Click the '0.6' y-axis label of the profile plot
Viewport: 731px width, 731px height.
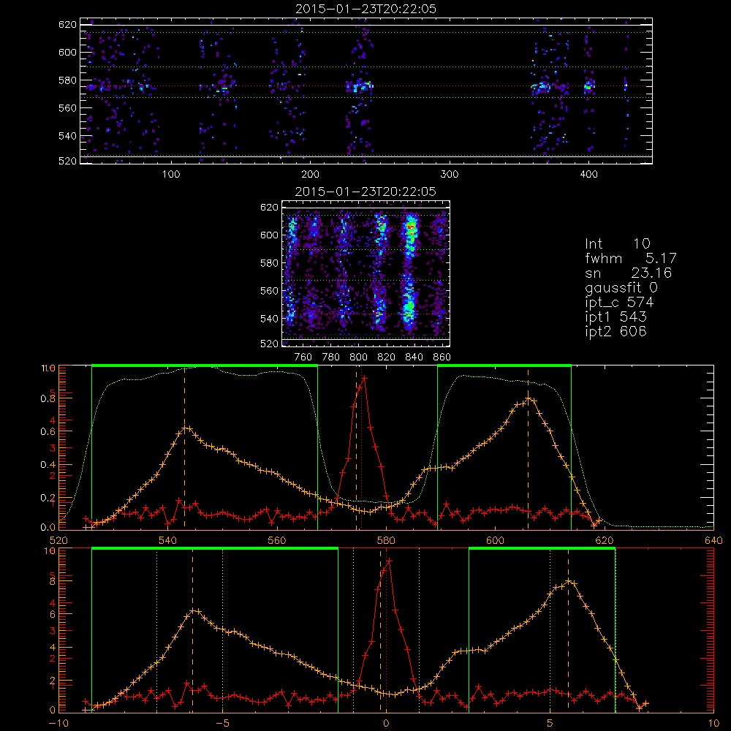pyautogui.click(x=48, y=432)
